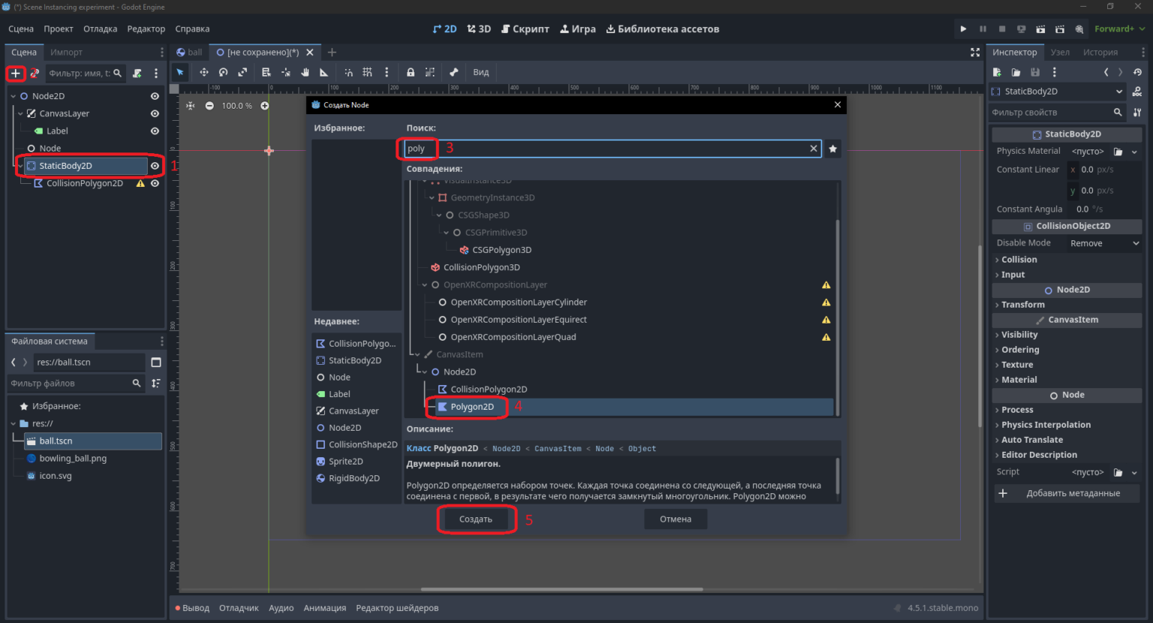This screenshot has width=1153, height=623.
Task: Open the Отладка menu
Action: tap(100, 29)
